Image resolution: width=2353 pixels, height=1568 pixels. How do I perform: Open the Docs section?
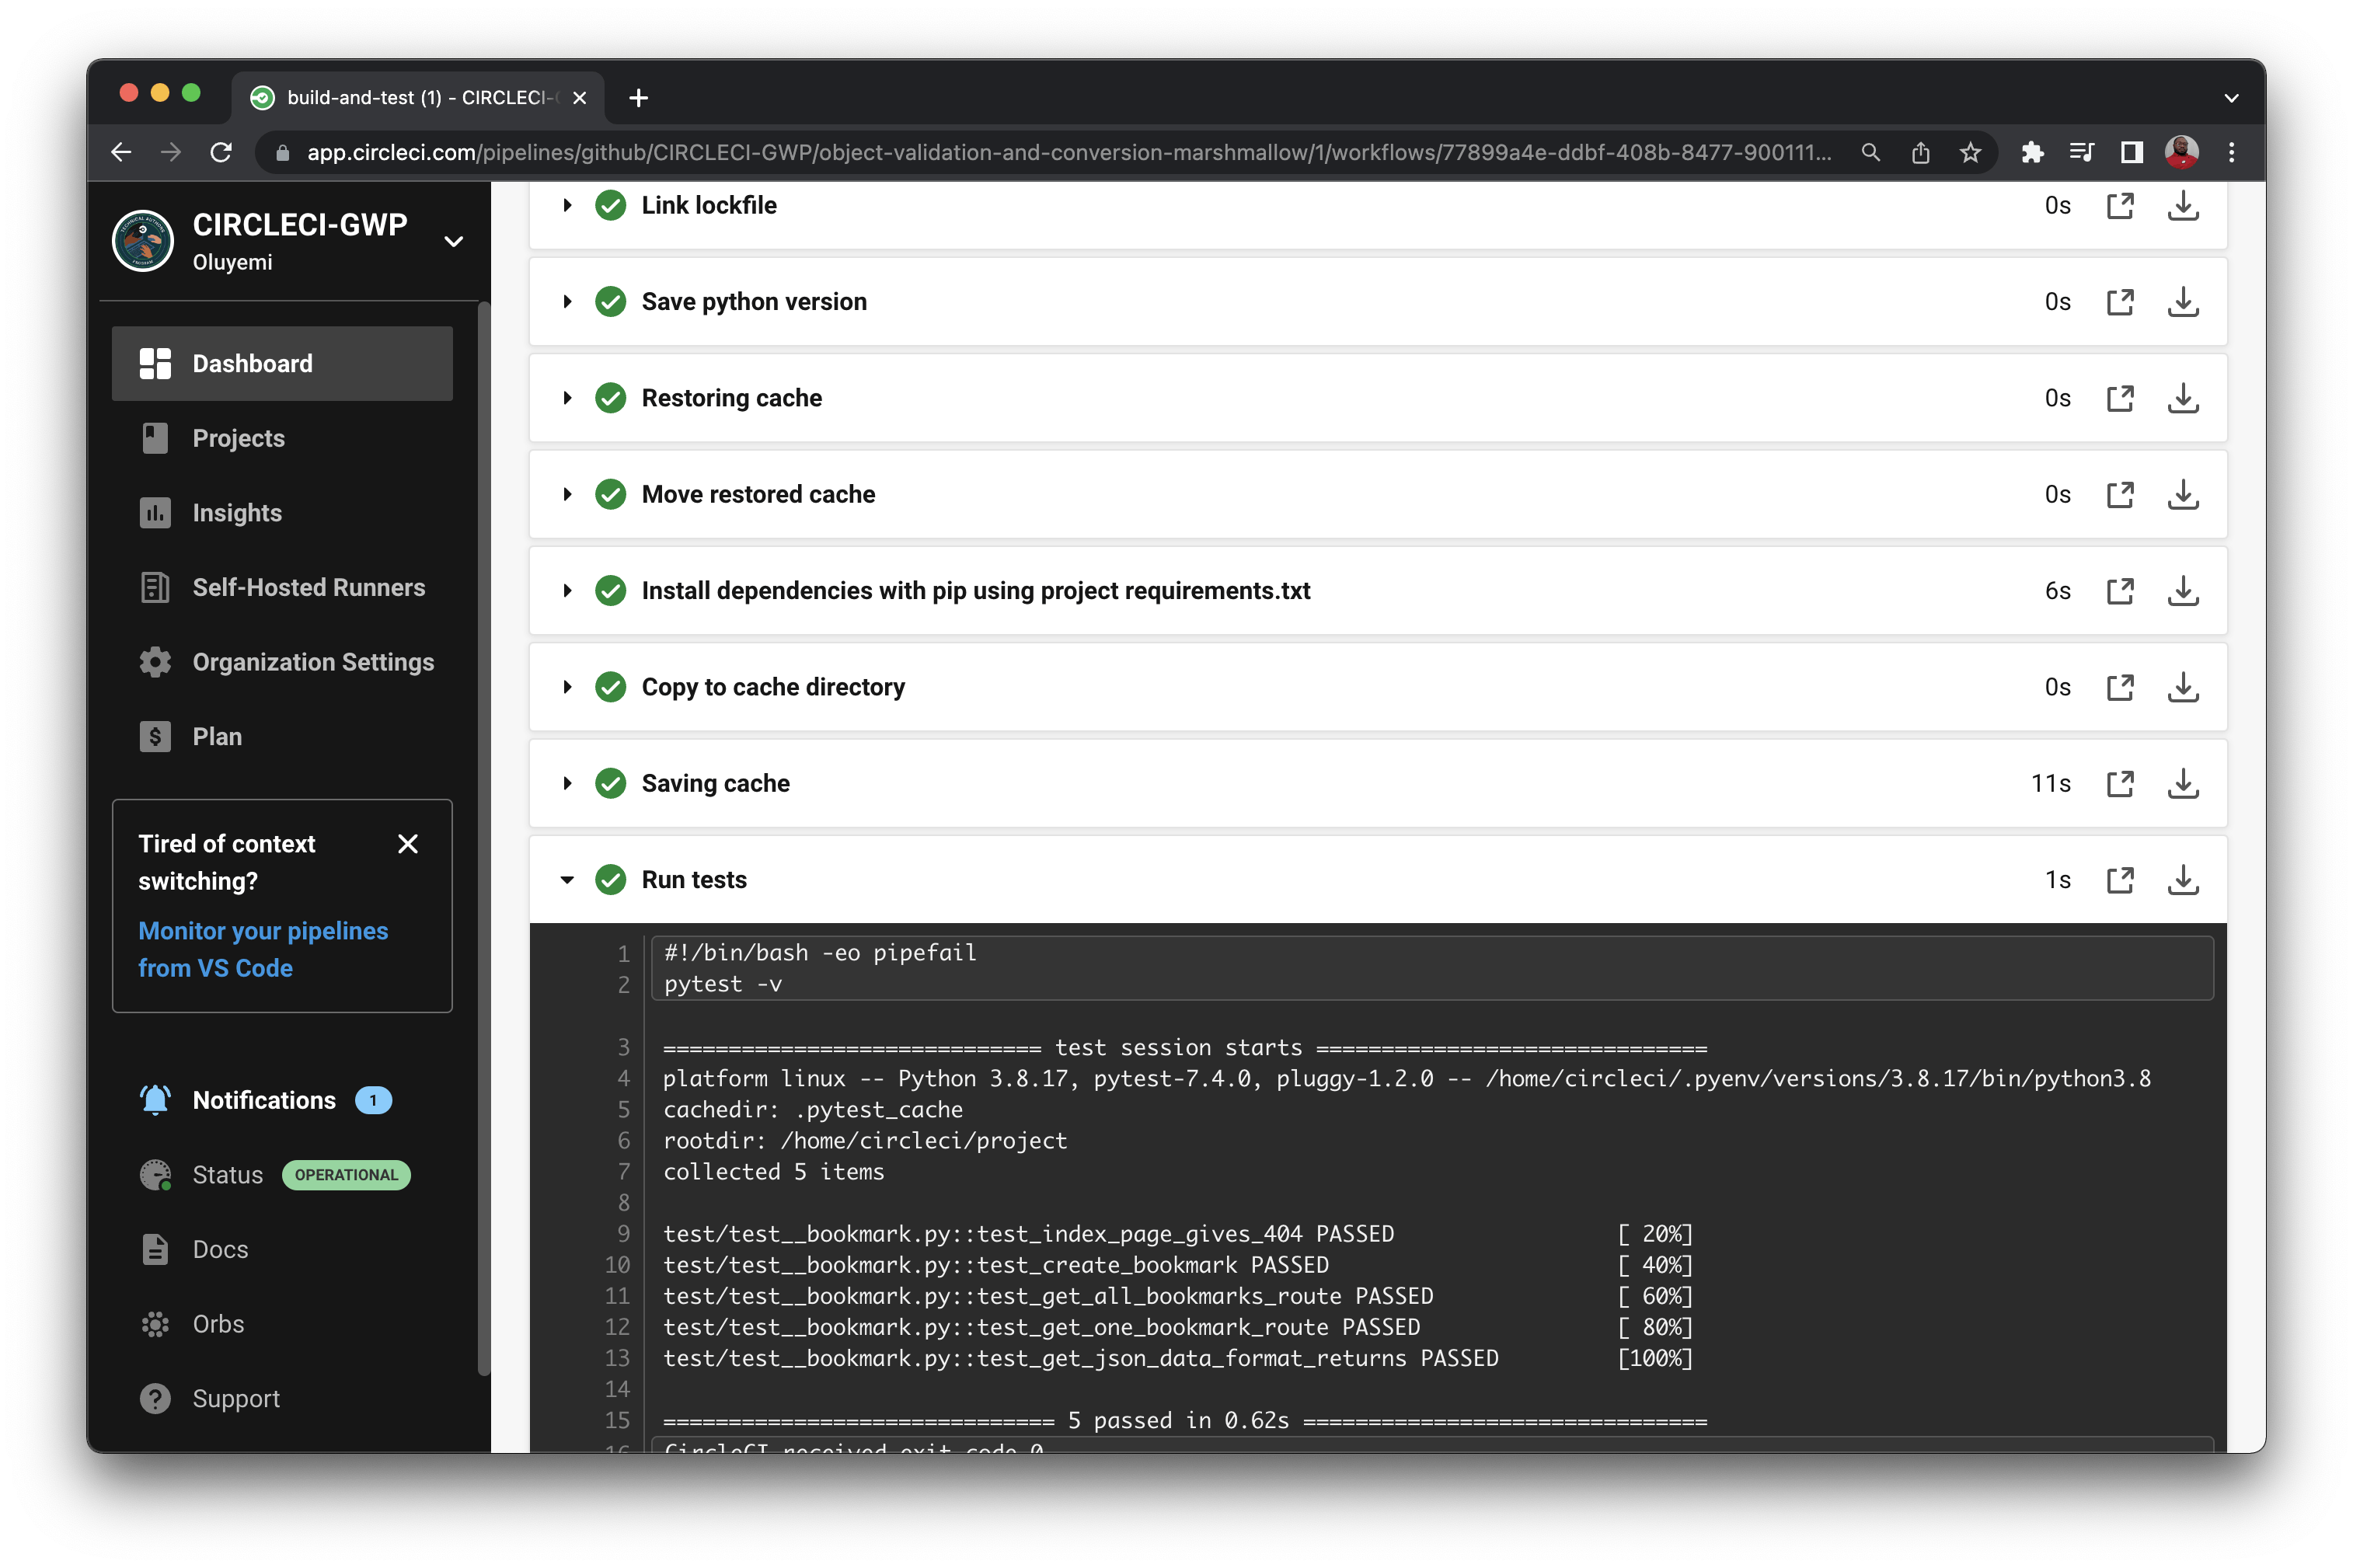click(x=220, y=1249)
